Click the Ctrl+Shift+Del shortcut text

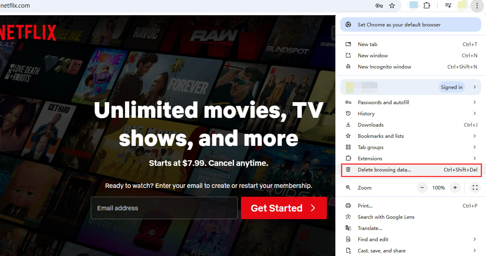tap(461, 170)
